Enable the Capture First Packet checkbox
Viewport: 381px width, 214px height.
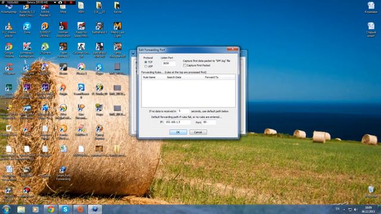185,65
